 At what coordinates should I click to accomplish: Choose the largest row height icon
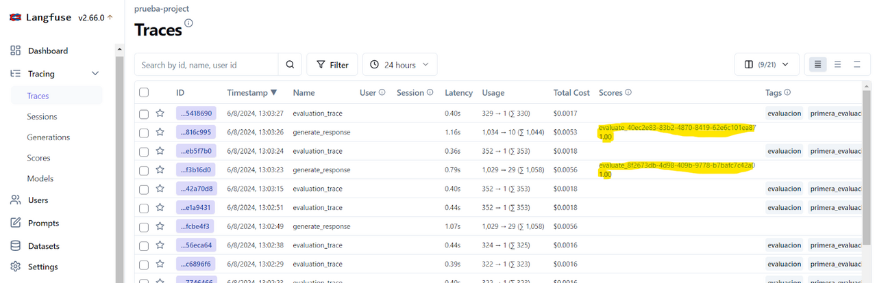(x=856, y=65)
